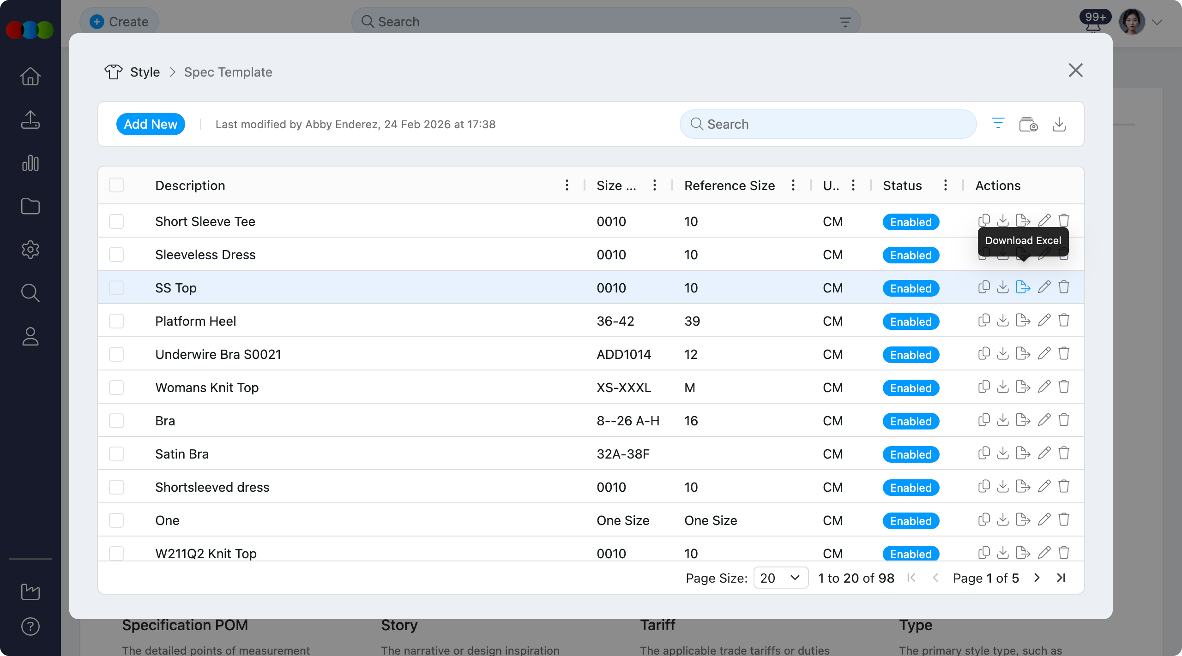Open the Description column options menu
Screen dimensions: 1182x656
pyautogui.click(x=567, y=185)
